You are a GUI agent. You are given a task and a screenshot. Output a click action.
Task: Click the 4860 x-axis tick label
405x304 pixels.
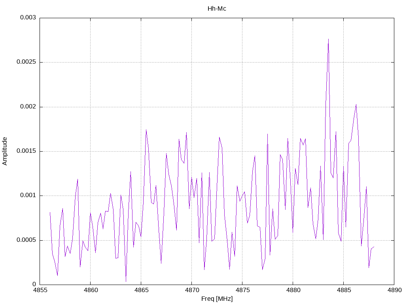(91, 290)
